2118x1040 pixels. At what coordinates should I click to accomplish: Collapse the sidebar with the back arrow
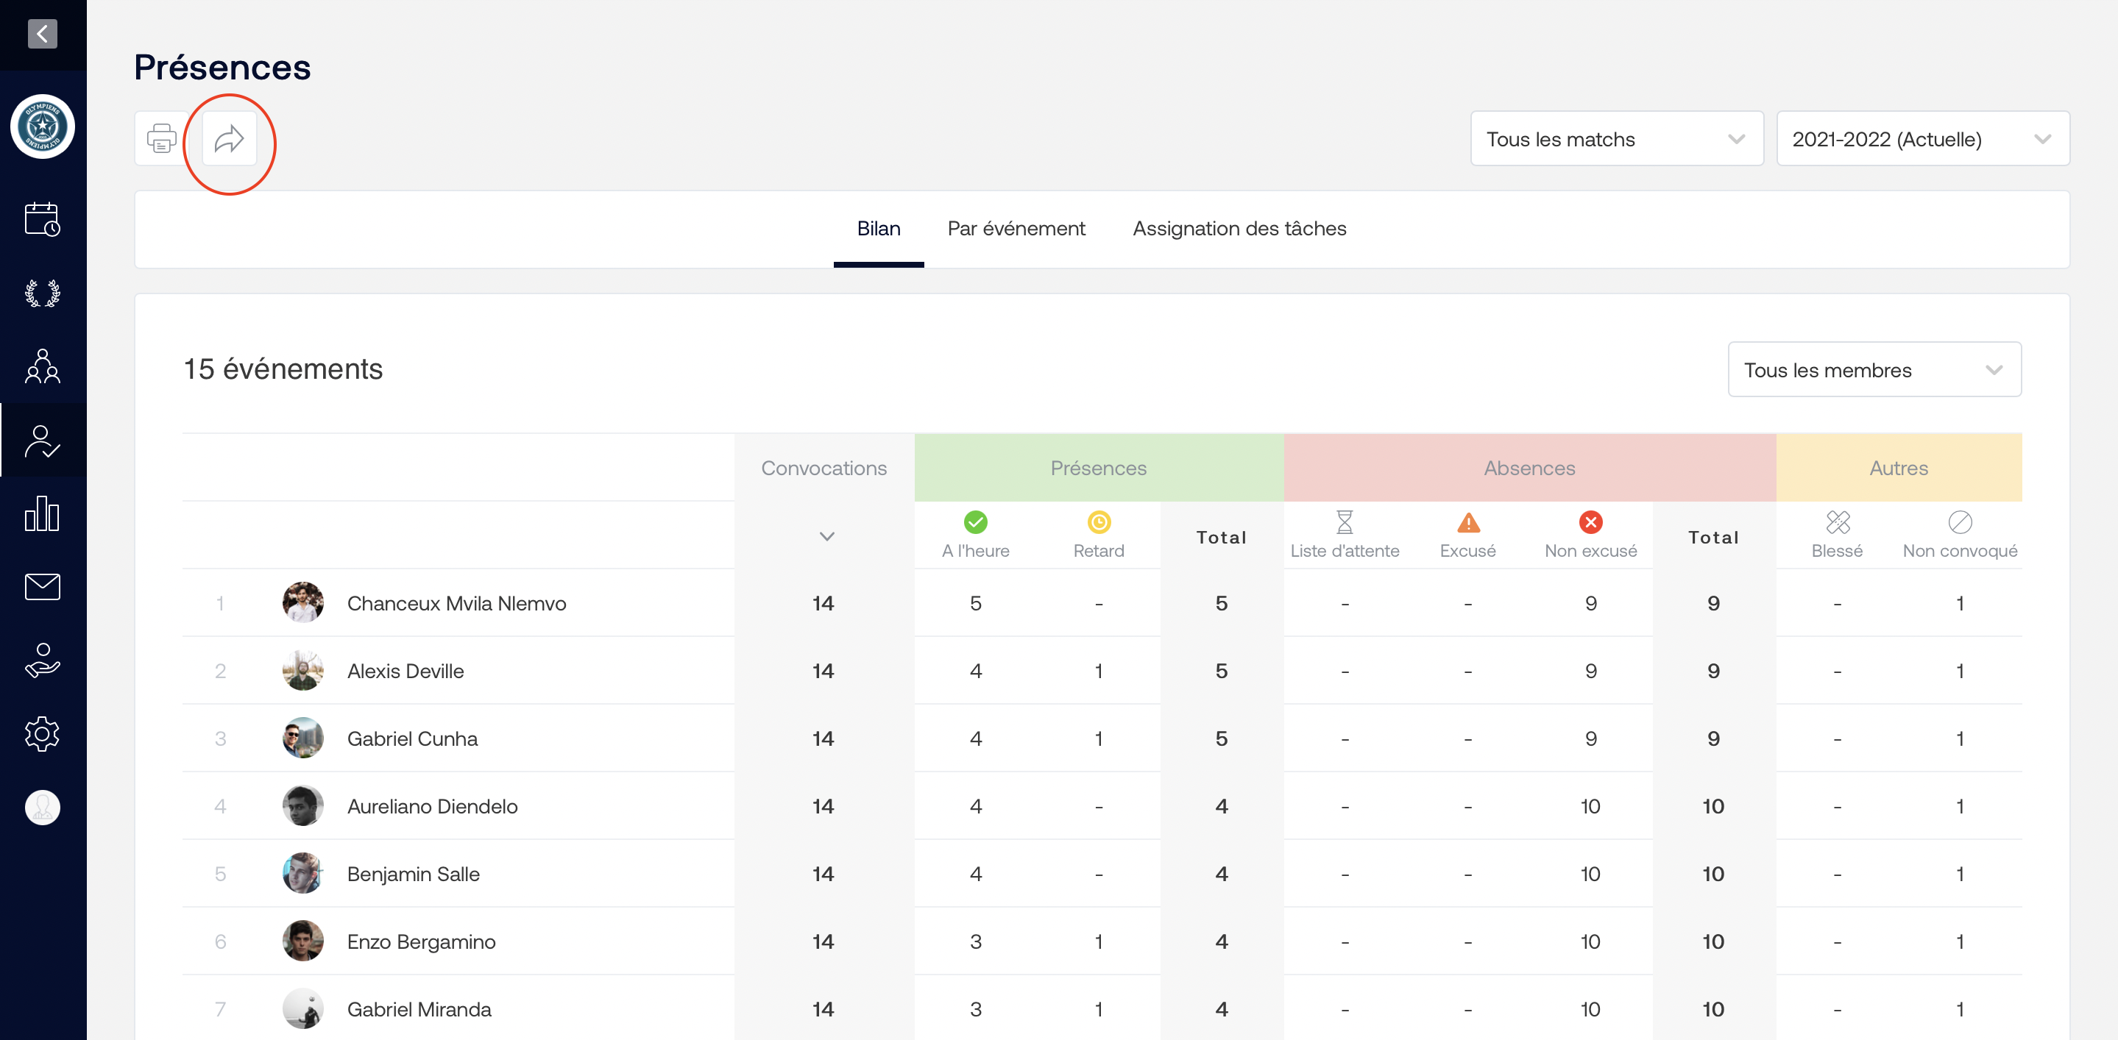pyautogui.click(x=42, y=34)
